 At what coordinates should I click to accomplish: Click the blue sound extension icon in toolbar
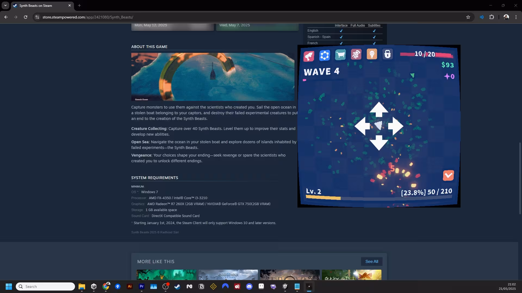coord(481,17)
